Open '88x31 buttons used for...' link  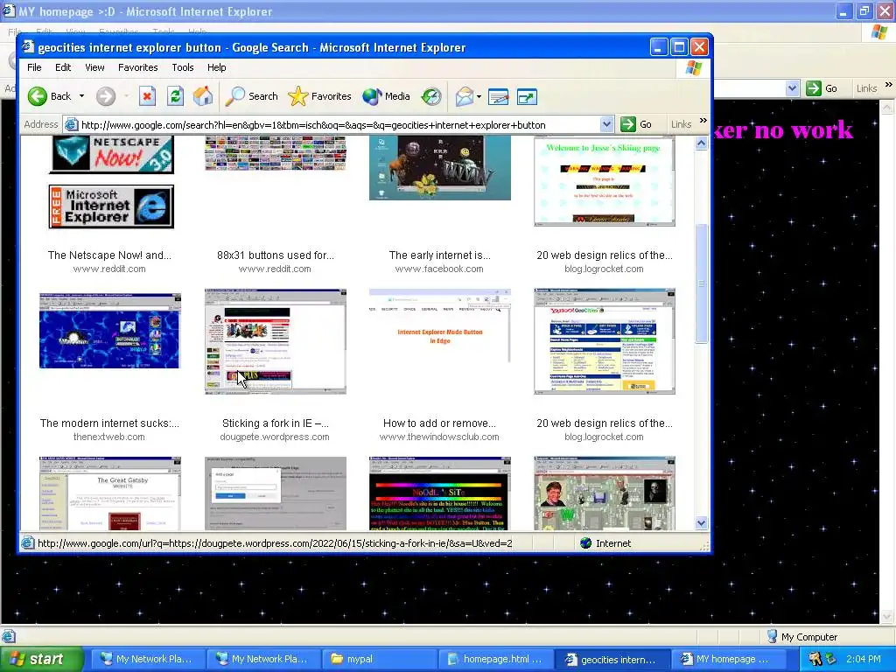click(x=276, y=255)
